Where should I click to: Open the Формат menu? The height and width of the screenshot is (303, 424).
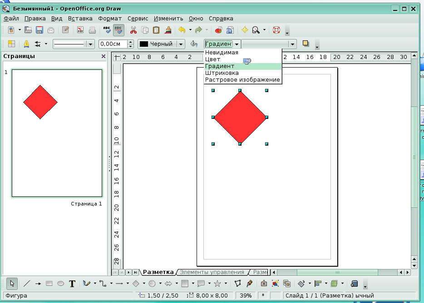pos(109,19)
